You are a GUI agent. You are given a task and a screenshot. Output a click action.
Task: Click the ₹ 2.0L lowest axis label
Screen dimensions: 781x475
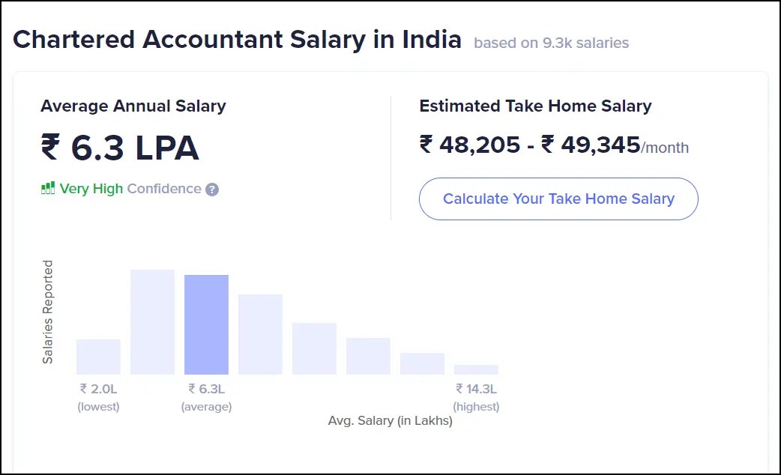99,389
